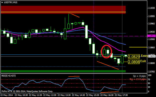This screenshot has height=97, width=156.
Task: Click the 2.0900 price axis label
Action: tap(152, 39)
